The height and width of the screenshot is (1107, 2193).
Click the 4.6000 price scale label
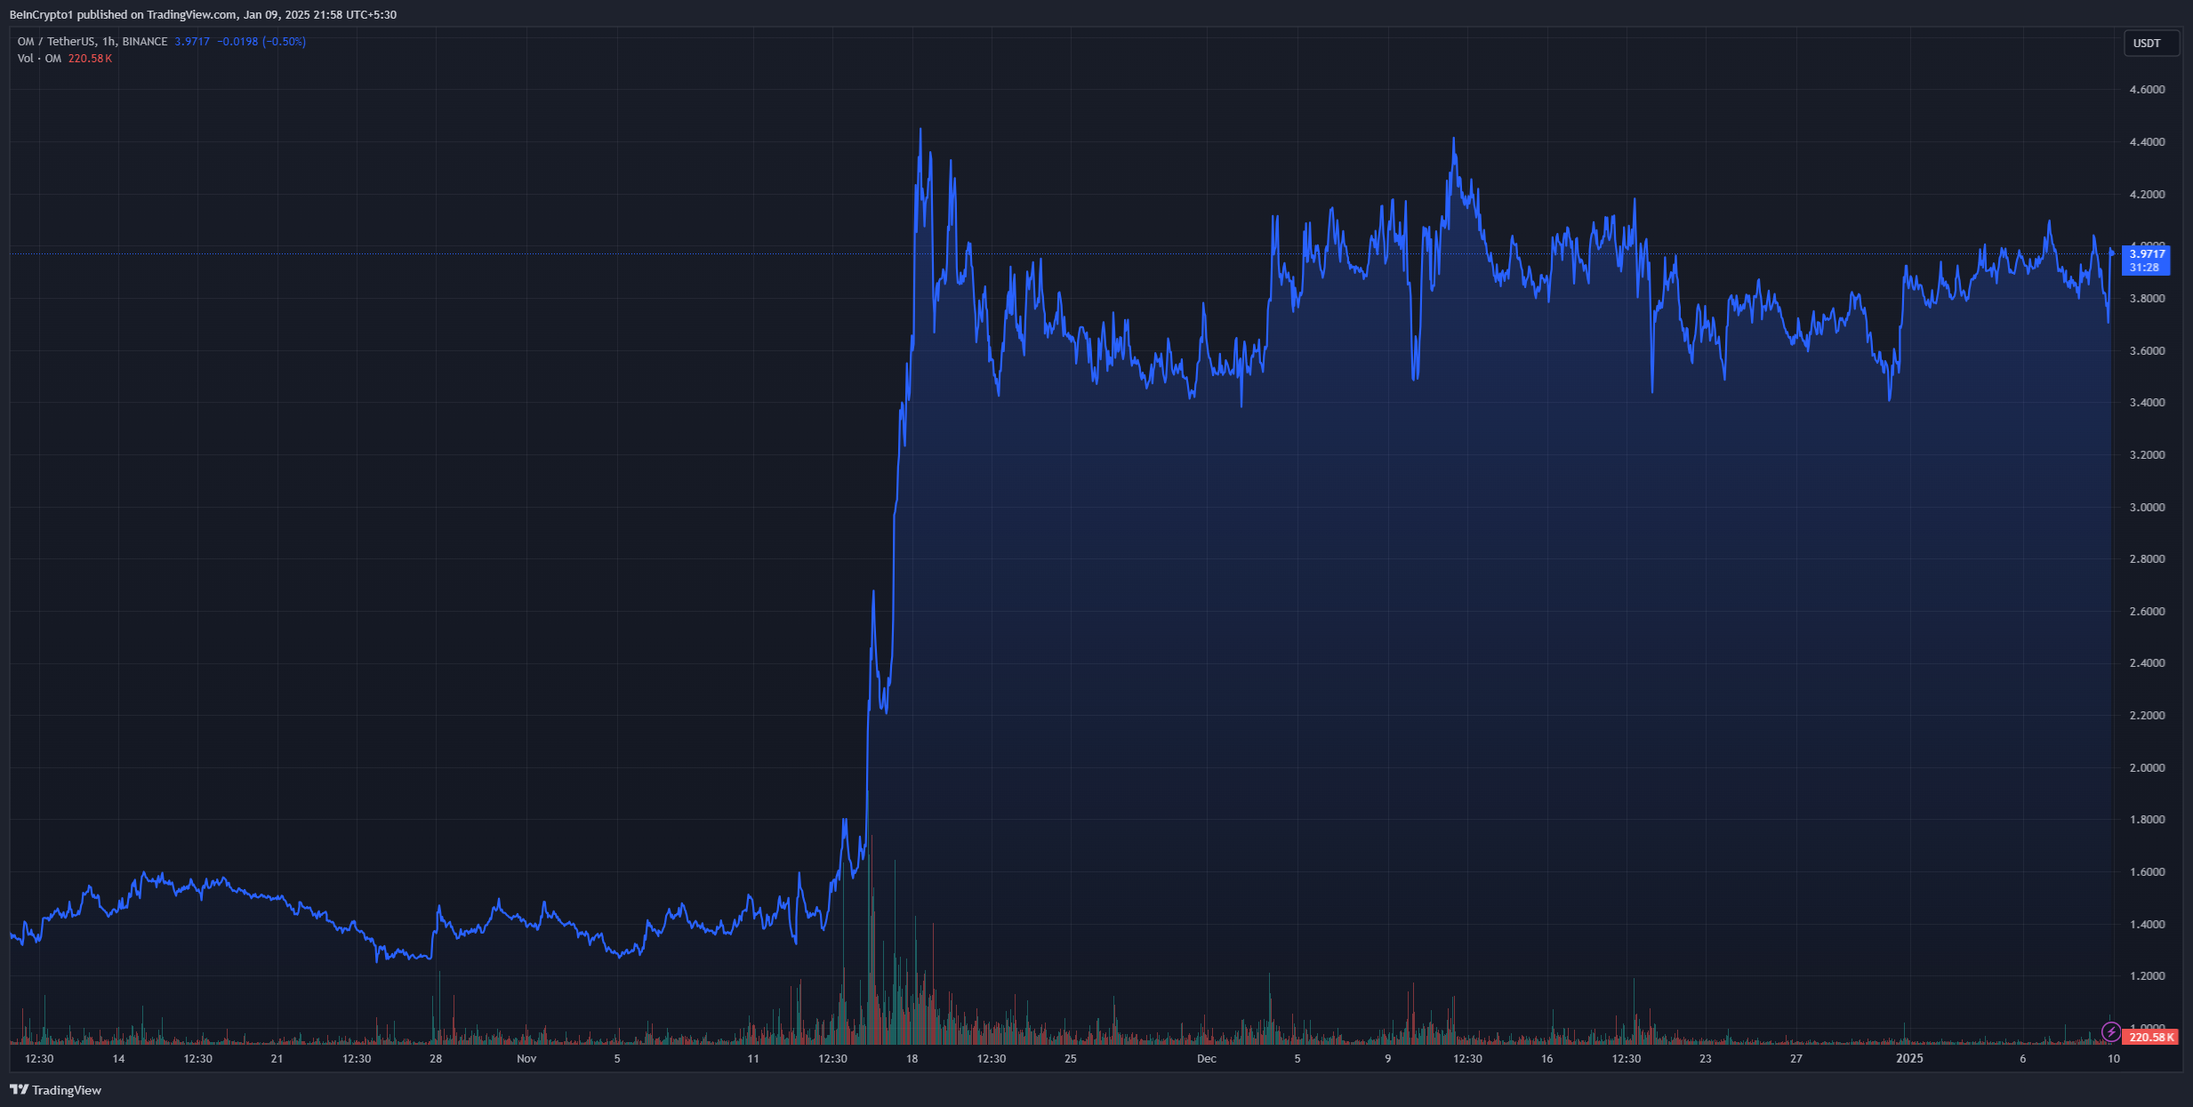click(2147, 90)
